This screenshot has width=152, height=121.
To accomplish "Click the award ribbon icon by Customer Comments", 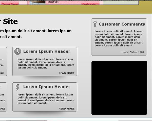I will pyautogui.click(x=95, y=24).
